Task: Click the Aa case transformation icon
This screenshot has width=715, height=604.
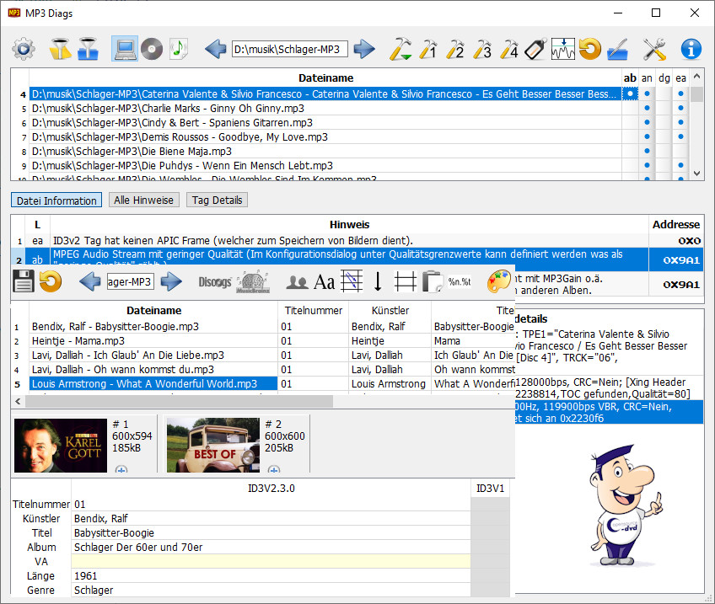Action: coord(325,281)
